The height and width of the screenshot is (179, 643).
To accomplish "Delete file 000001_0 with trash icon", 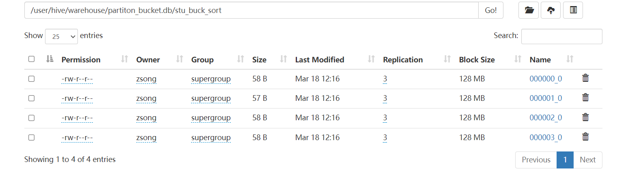I will [585, 98].
